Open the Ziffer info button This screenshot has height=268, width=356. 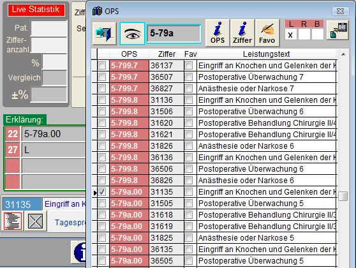click(242, 33)
